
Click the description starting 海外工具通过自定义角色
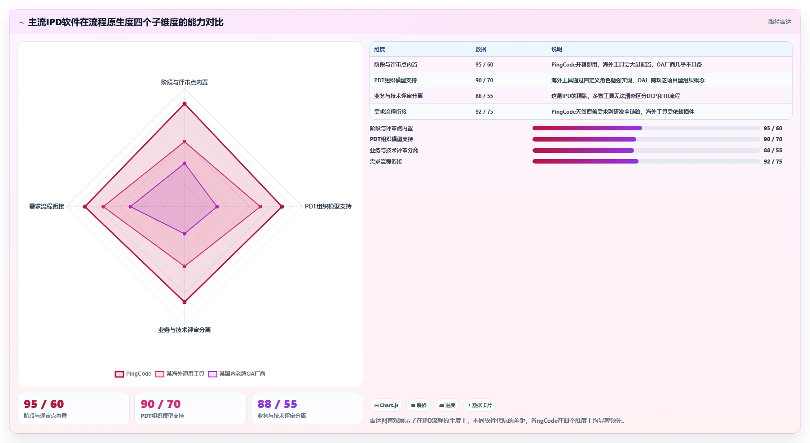[x=628, y=80]
